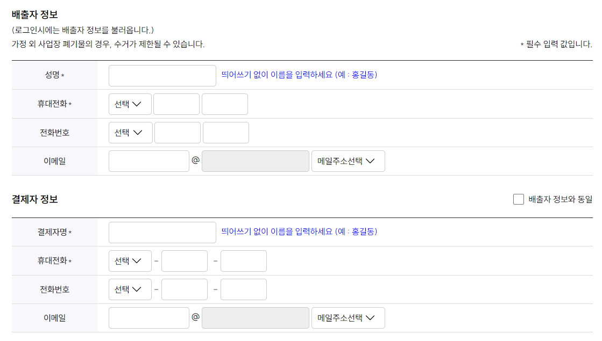Open the 메일주소선택 dropdown in 배출자 정보 section
602x341 pixels.
coord(348,161)
